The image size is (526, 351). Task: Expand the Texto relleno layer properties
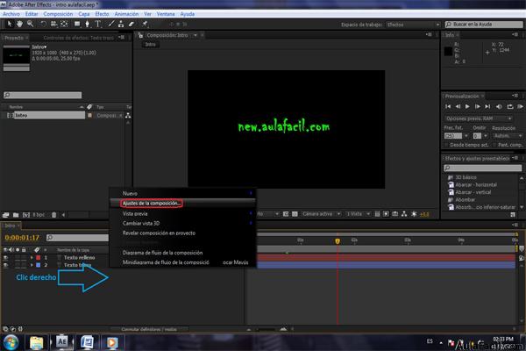point(32,258)
